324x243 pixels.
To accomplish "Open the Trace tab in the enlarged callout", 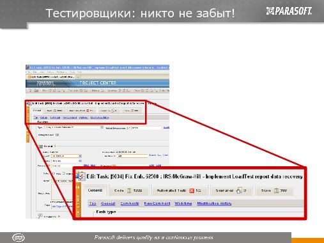I will click(x=274, y=191).
